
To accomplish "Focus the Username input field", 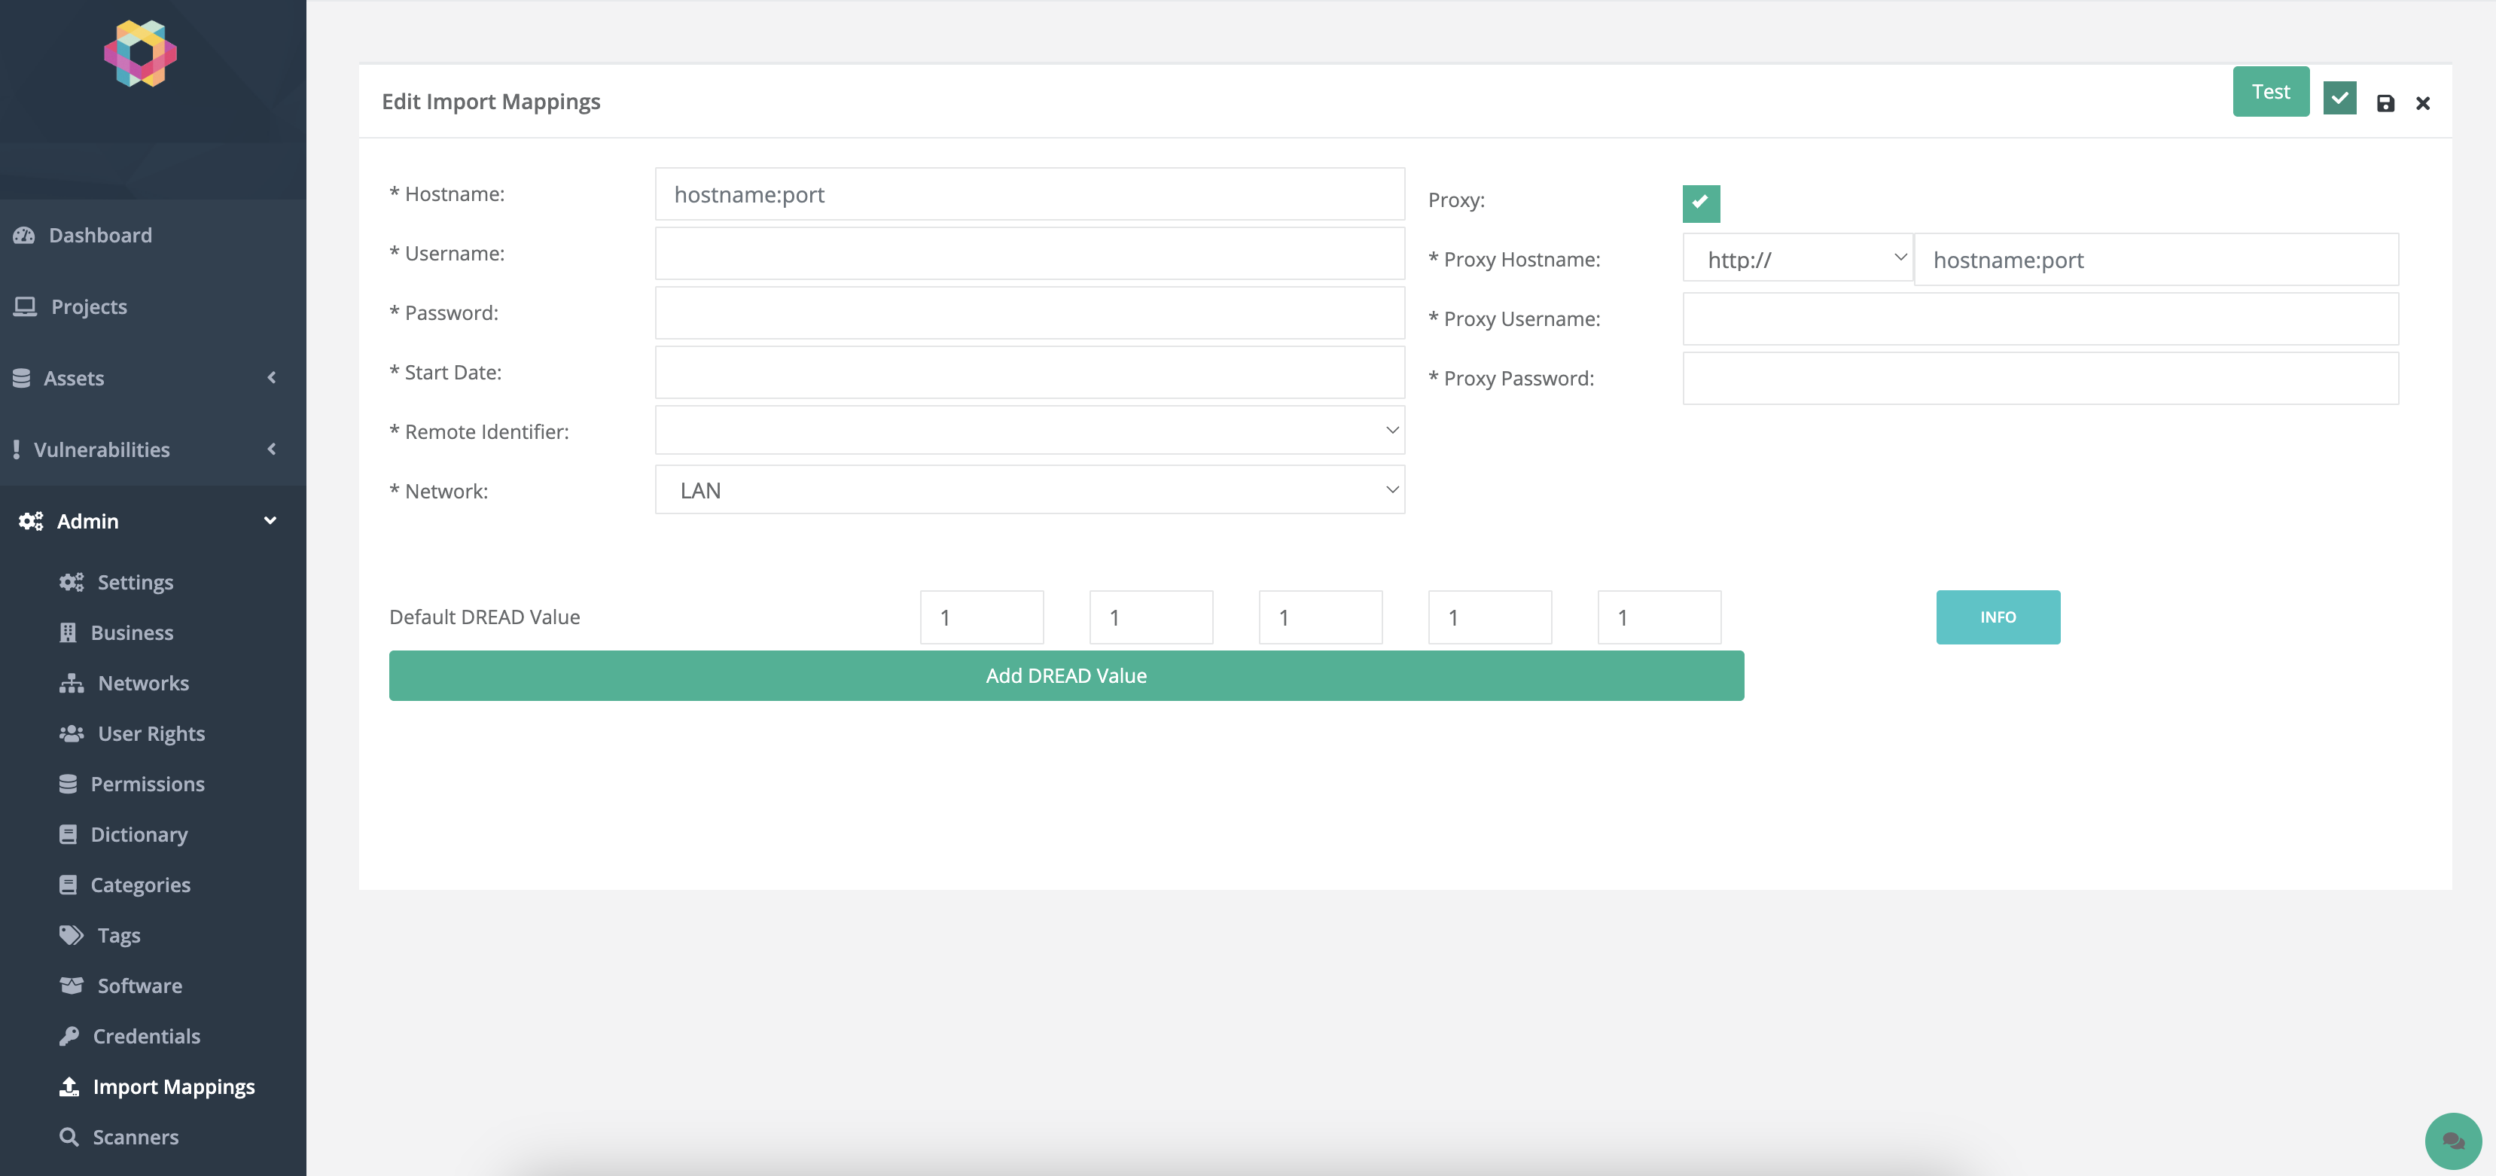I will (1030, 253).
